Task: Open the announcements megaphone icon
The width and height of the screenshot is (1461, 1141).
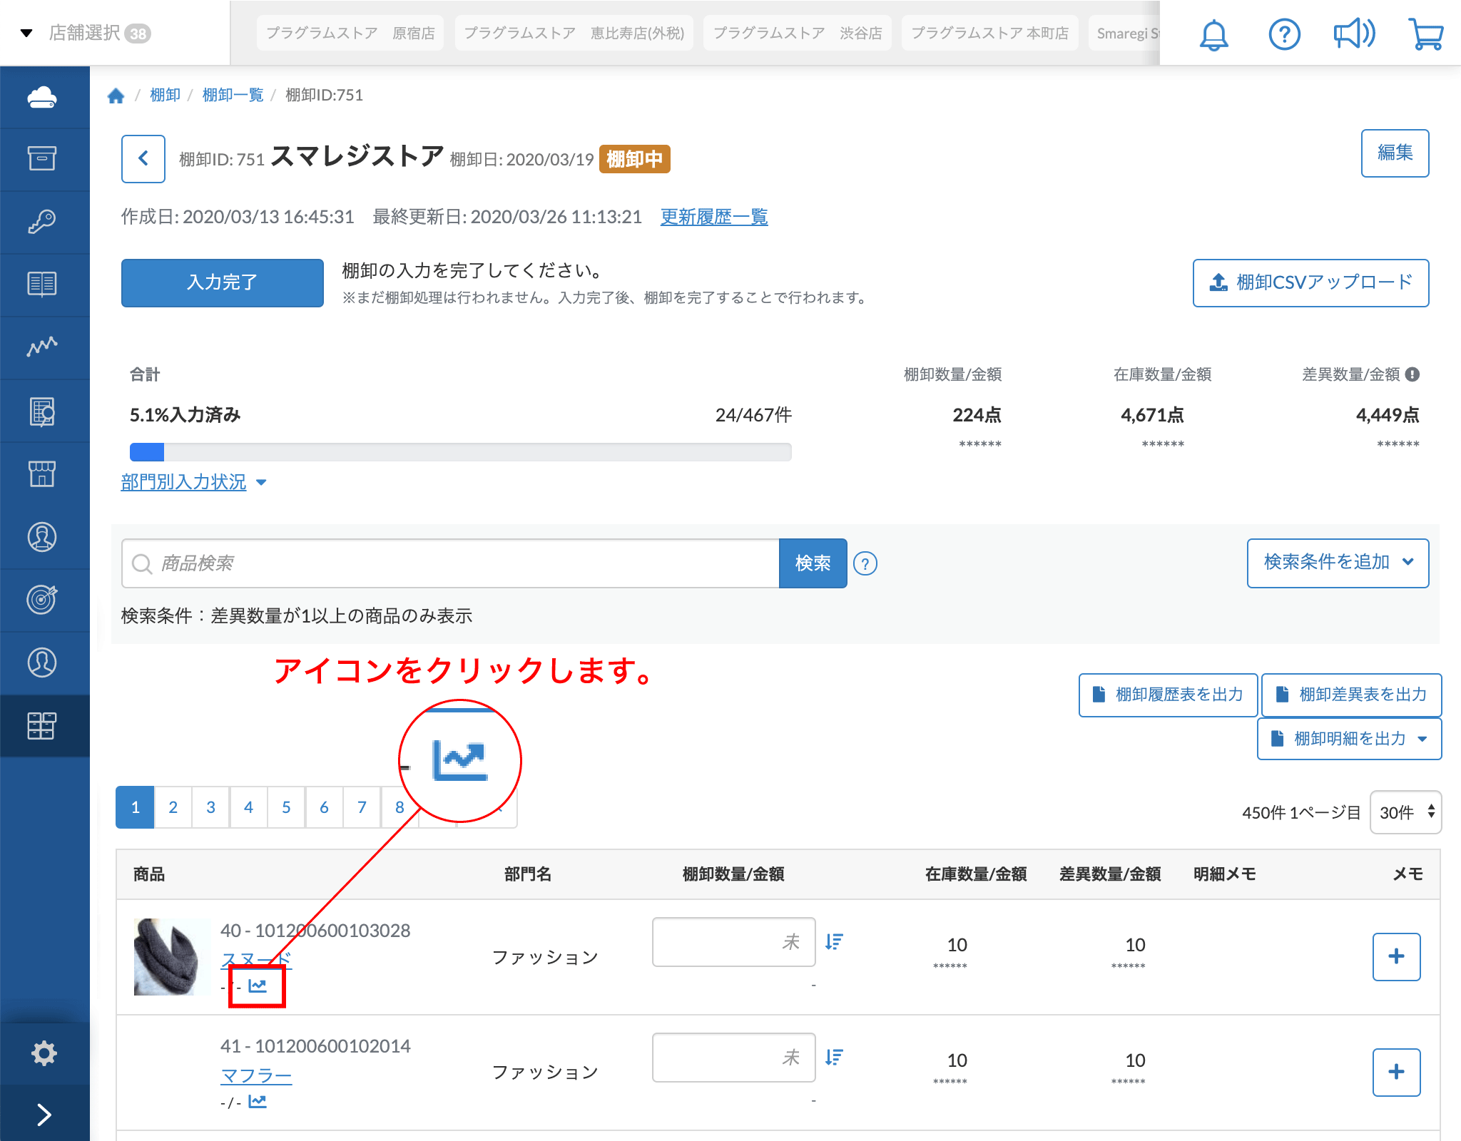Action: click(1354, 34)
